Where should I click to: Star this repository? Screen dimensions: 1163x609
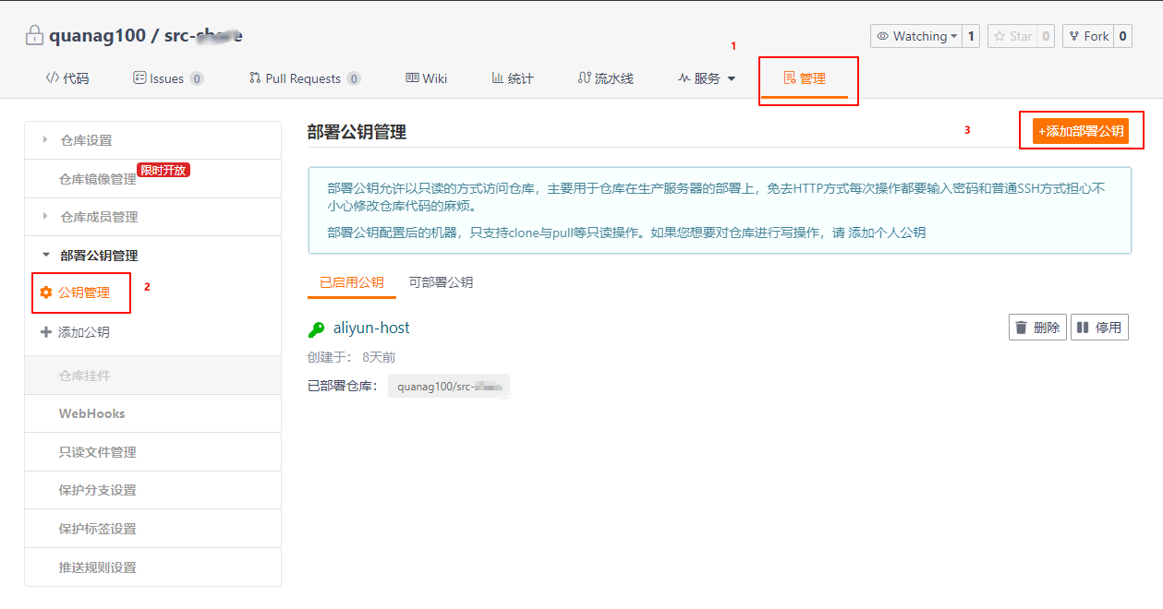pyautogui.click(x=1012, y=36)
